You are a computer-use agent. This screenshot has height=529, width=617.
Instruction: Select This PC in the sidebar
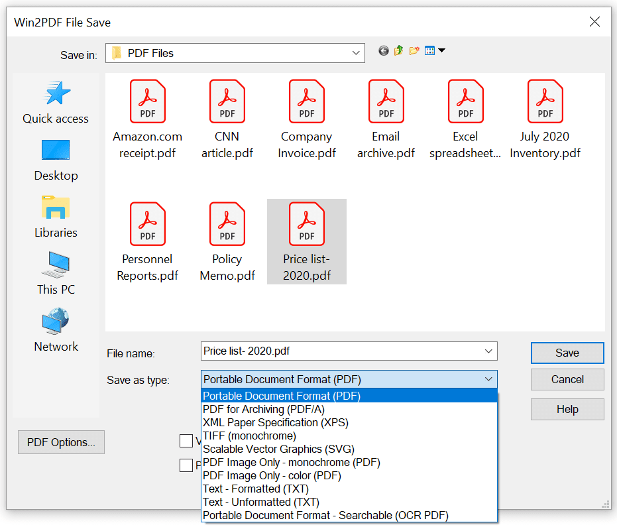[56, 273]
